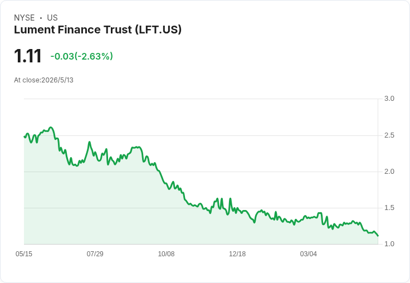
Task: Click the 03/04 date axis label
Action: [308, 253]
